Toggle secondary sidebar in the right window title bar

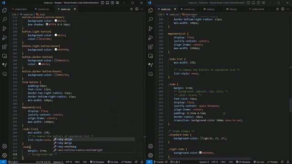click(259, 3)
